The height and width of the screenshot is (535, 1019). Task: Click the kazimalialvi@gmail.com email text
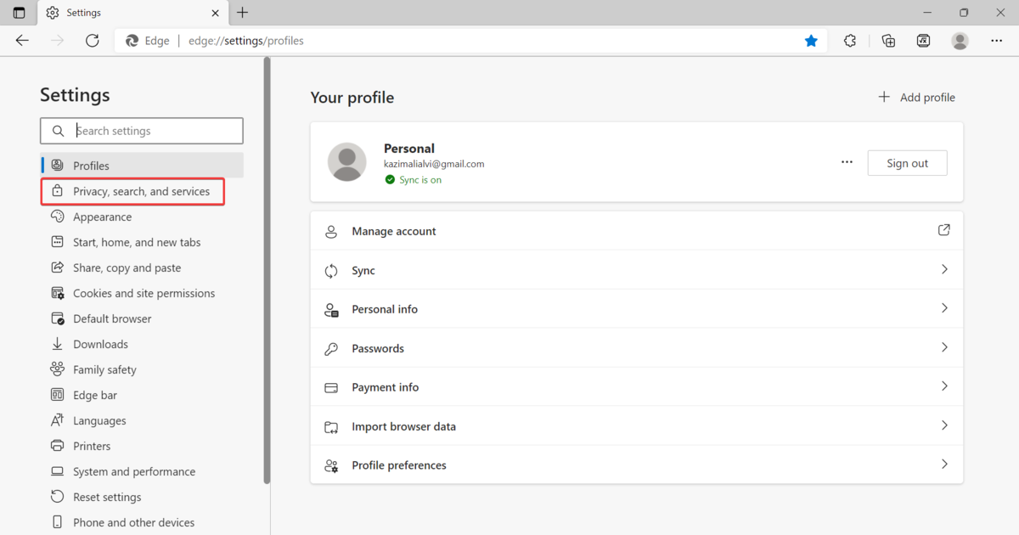point(434,164)
